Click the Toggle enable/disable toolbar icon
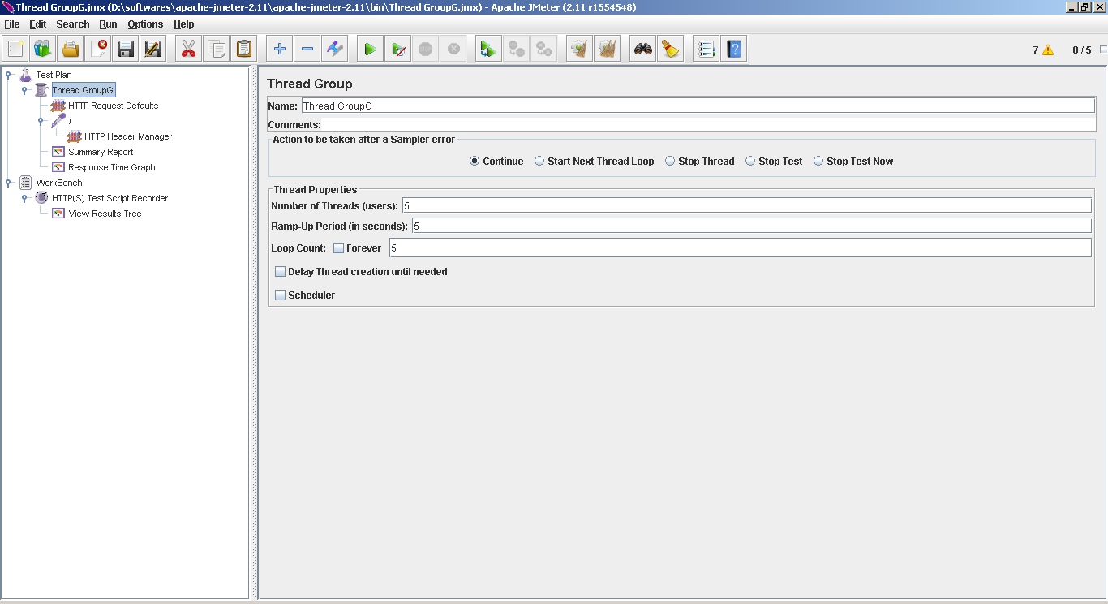1108x604 pixels. [335, 49]
